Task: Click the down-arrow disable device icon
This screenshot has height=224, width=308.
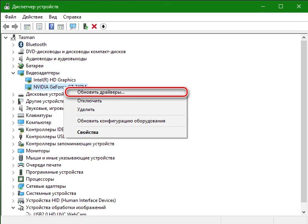Action: pos(103,26)
